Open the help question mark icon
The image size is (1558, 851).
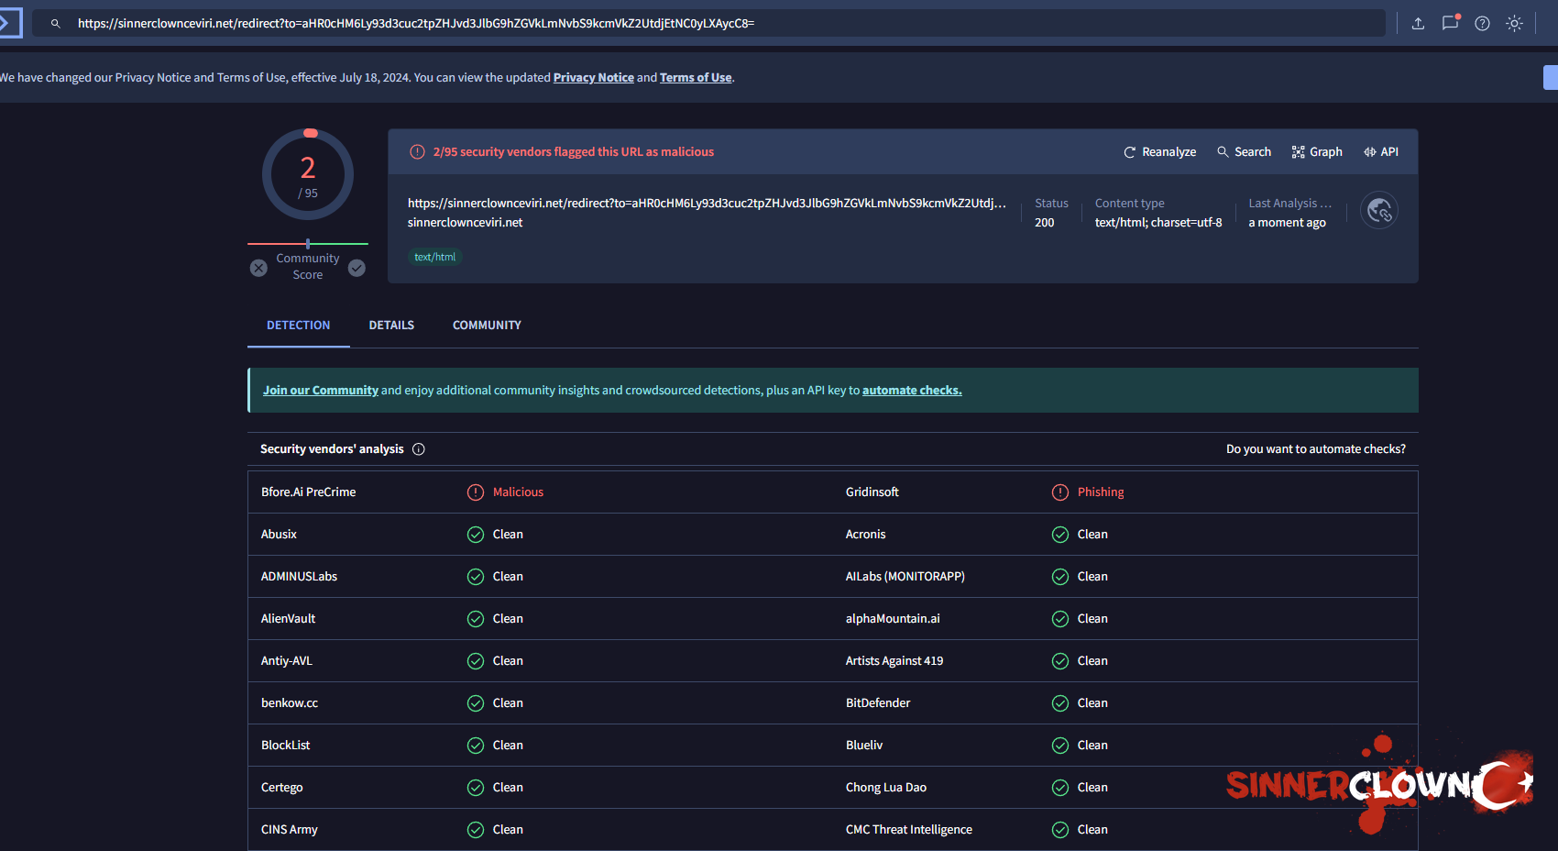click(1482, 24)
